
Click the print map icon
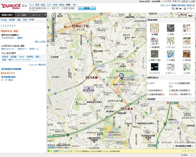177,9
